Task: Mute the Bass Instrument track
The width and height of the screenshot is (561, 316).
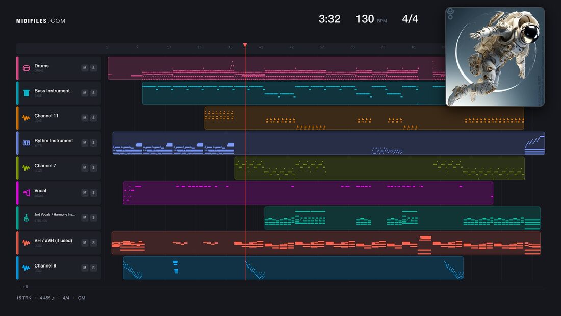Action: (x=85, y=93)
